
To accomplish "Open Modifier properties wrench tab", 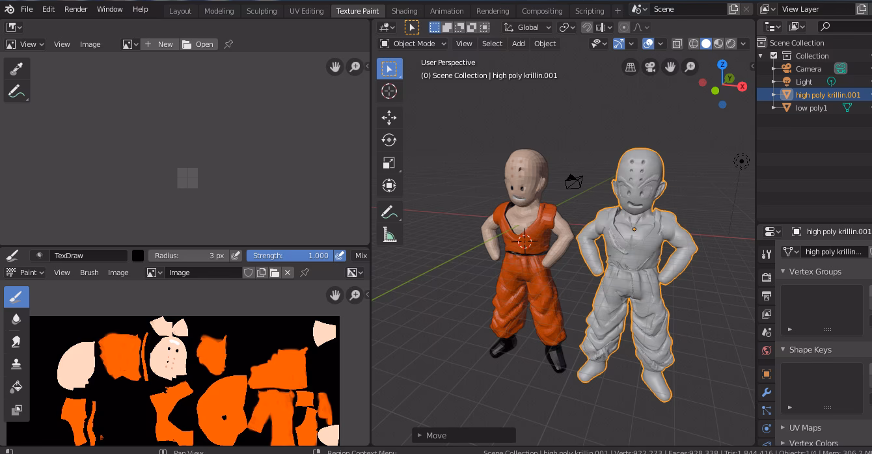I will pyautogui.click(x=767, y=392).
